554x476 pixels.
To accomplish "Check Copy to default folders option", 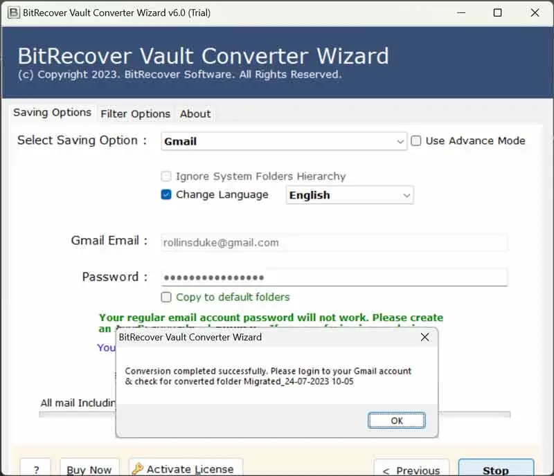I will 166,297.
